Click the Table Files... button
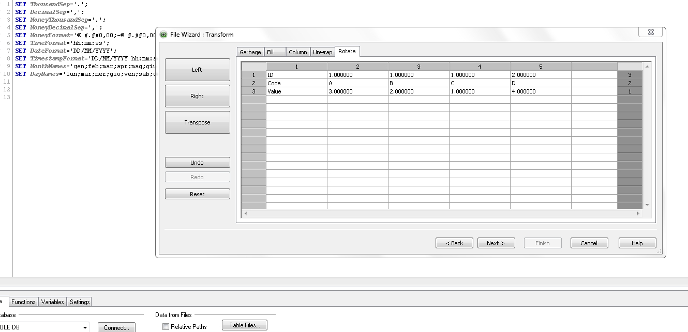 tap(245, 325)
